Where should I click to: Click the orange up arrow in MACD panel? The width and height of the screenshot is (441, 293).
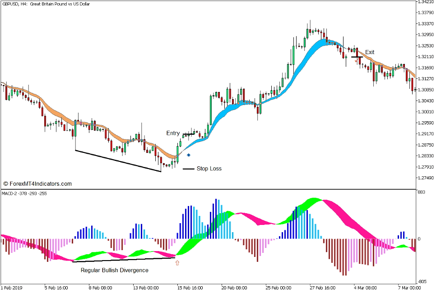pyautogui.click(x=177, y=262)
